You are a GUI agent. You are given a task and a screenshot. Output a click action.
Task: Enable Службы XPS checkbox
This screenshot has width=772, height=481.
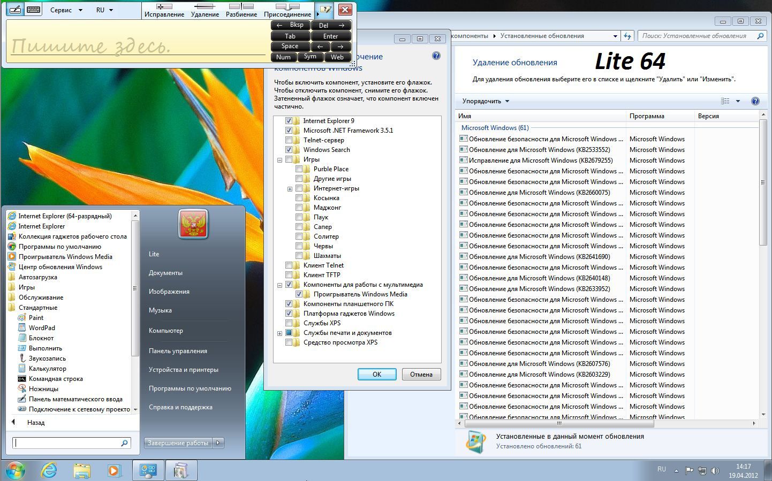289,323
